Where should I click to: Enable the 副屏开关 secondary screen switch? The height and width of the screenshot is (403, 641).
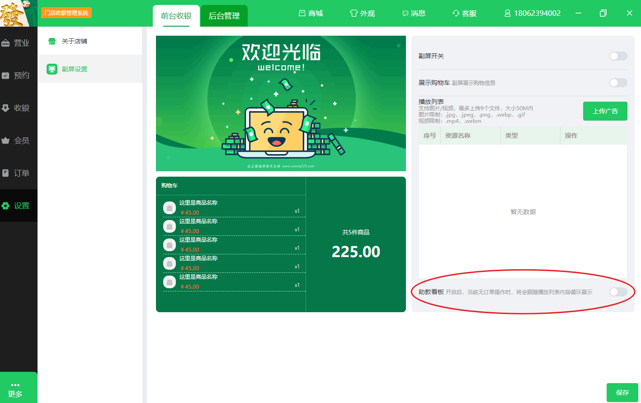pyautogui.click(x=617, y=56)
